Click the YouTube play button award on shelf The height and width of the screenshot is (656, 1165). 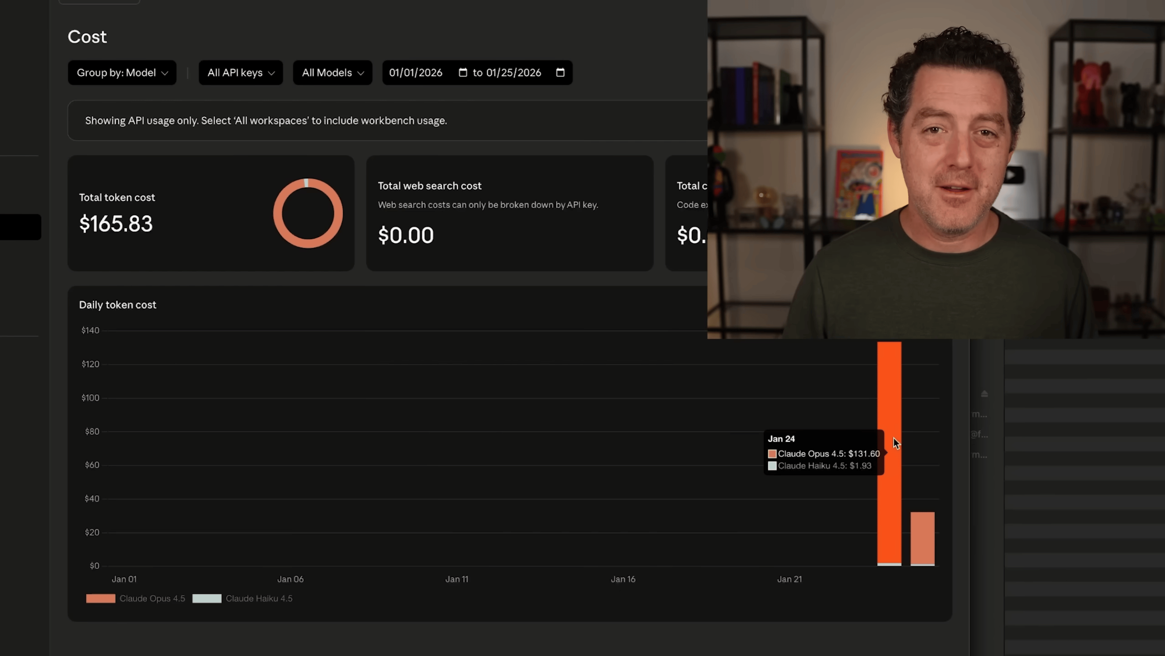tap(1014, 175)
